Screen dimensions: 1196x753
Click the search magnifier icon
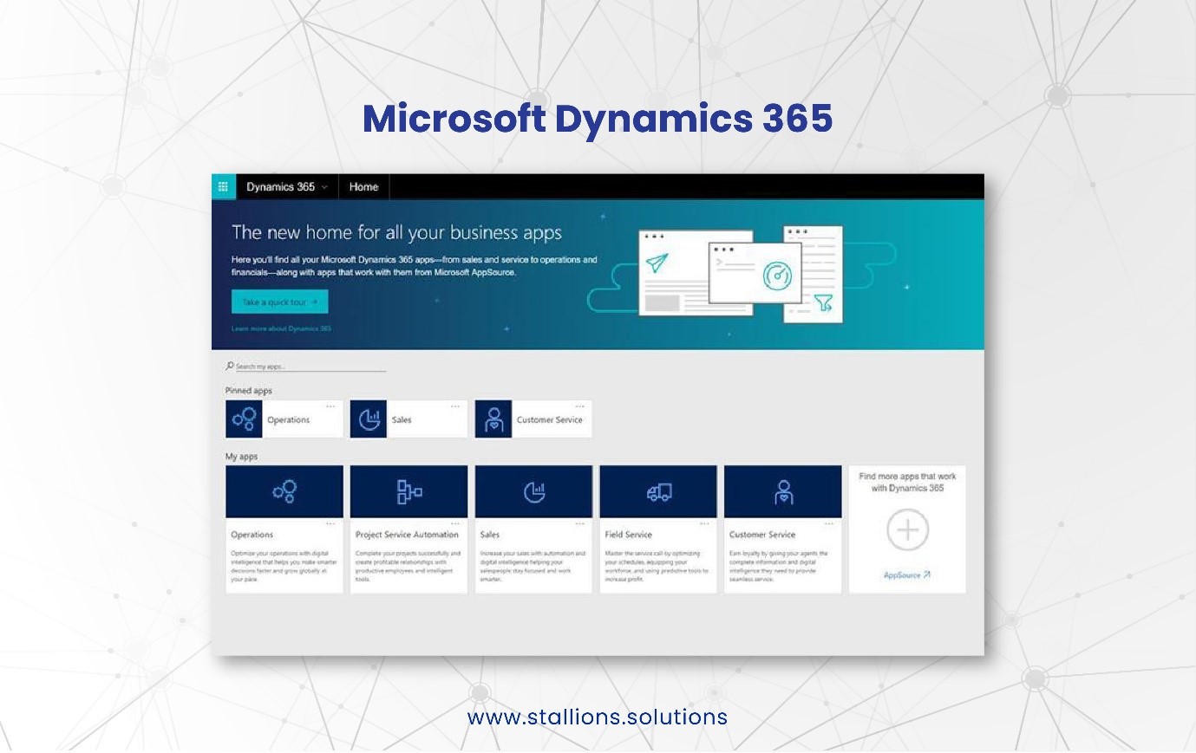click(x=230, y=367)
